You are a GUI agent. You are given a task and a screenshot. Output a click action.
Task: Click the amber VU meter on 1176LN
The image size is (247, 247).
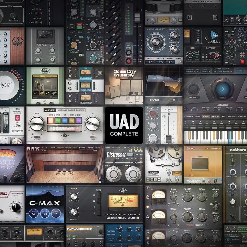click(x=123, y=201)
